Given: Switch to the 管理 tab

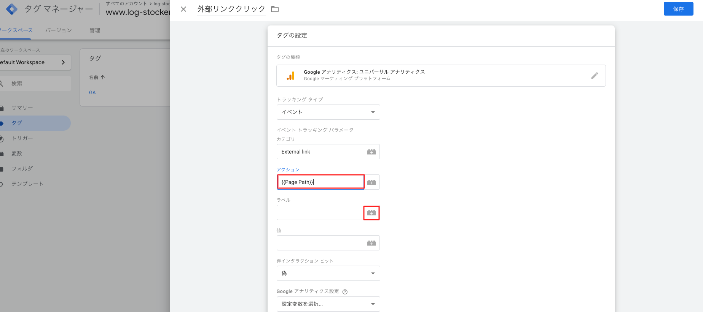Looking at the screenshot, I should coord(95,30).
